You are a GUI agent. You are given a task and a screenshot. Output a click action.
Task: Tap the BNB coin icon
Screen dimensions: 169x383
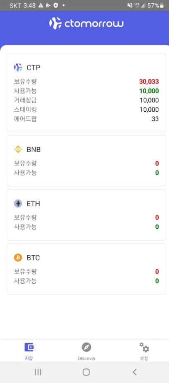[18, 149]
